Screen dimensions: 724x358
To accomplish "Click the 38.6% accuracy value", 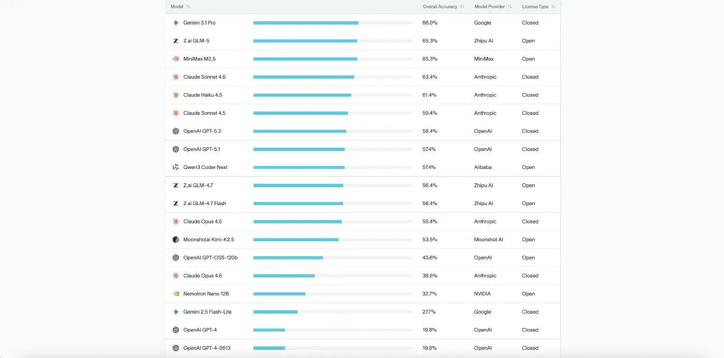I will 430,276.
